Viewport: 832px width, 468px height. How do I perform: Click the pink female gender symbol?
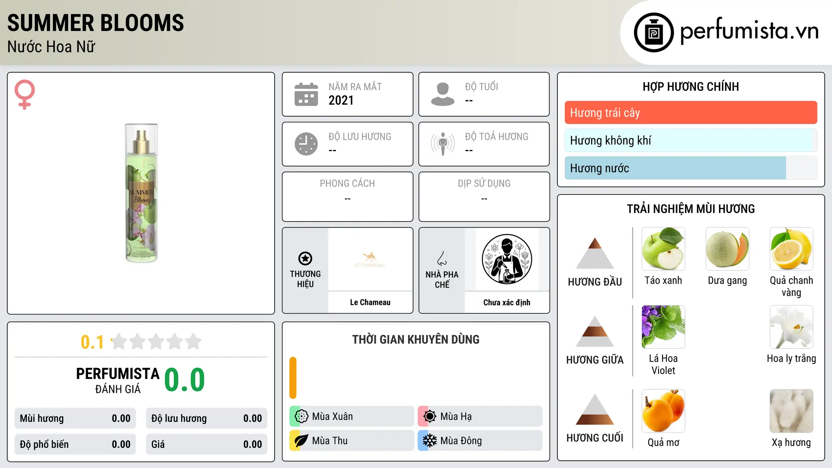pyautogui.click(x=24, y=95)
